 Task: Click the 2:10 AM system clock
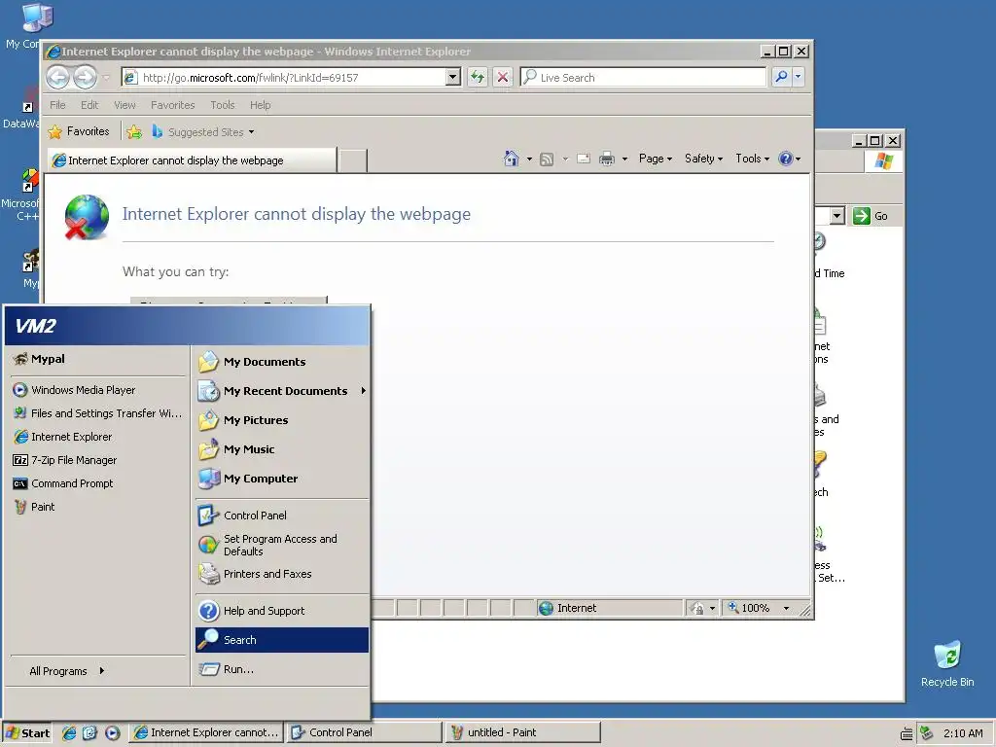[963, 733]
